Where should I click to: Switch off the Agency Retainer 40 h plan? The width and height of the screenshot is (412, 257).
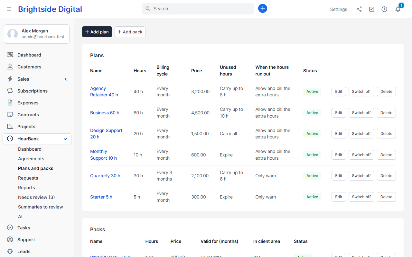361,92
